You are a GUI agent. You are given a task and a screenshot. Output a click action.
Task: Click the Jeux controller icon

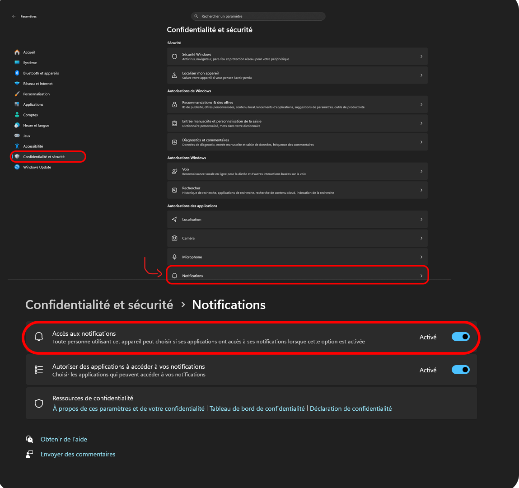pyautogui.click(x=16, y=136)
